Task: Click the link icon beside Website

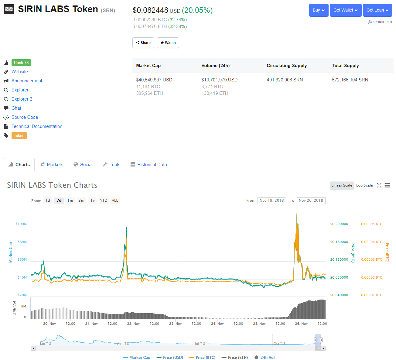Action: pyautogui.click(x=6, y=72)
